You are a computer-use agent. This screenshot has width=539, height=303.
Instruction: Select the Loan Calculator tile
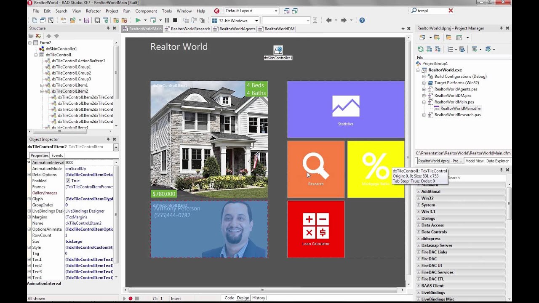(316, 229)
